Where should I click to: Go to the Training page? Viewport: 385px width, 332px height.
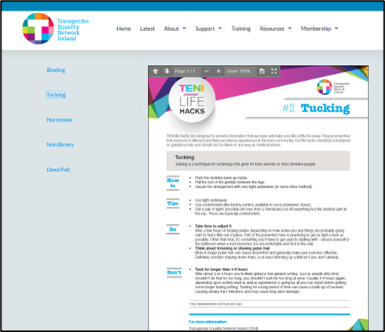(x=241, y=29)
